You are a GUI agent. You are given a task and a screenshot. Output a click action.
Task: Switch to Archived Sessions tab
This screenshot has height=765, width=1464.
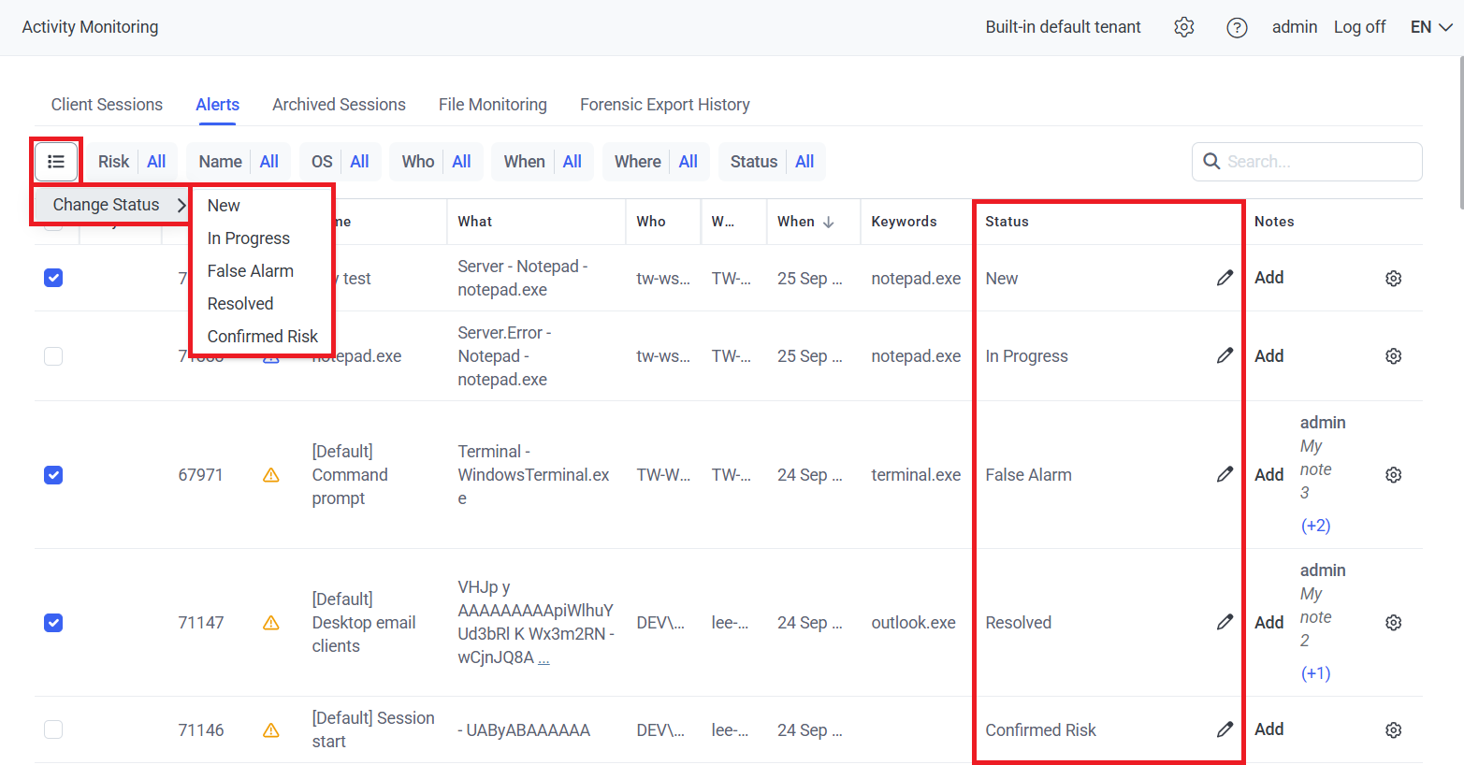click(339, 105)
